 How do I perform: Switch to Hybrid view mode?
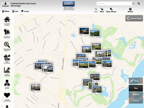point(136,100)
